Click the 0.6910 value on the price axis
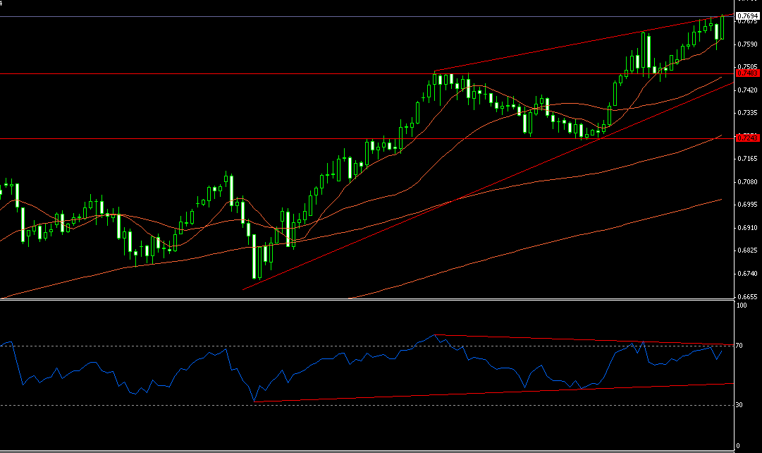The width and height of the screenshot is (762, 453). [747, 228]
